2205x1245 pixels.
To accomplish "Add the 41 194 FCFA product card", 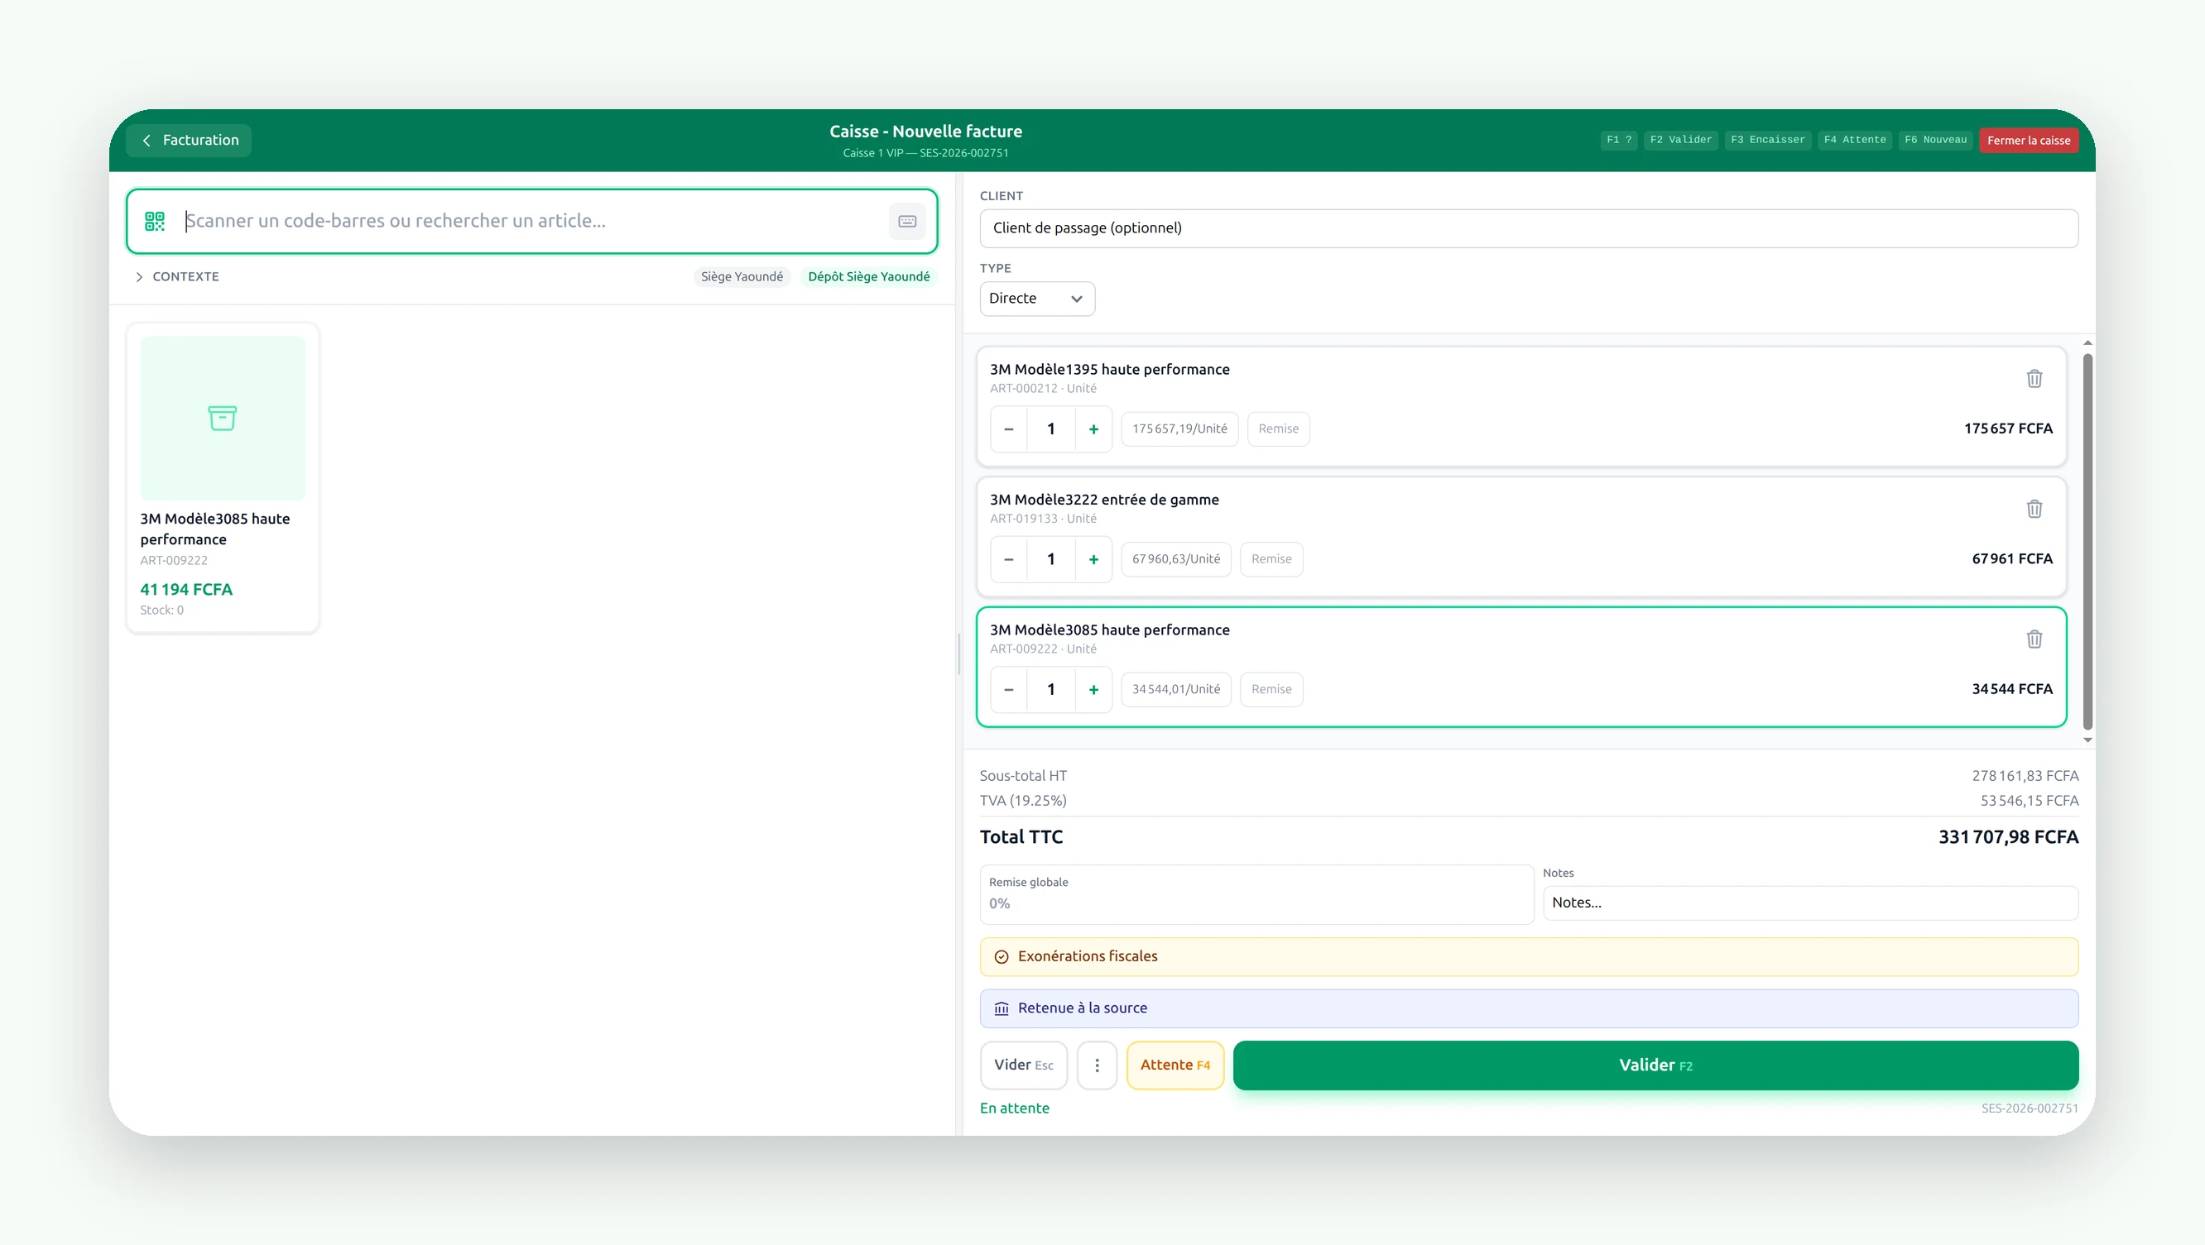I will [x=223, y=477].
